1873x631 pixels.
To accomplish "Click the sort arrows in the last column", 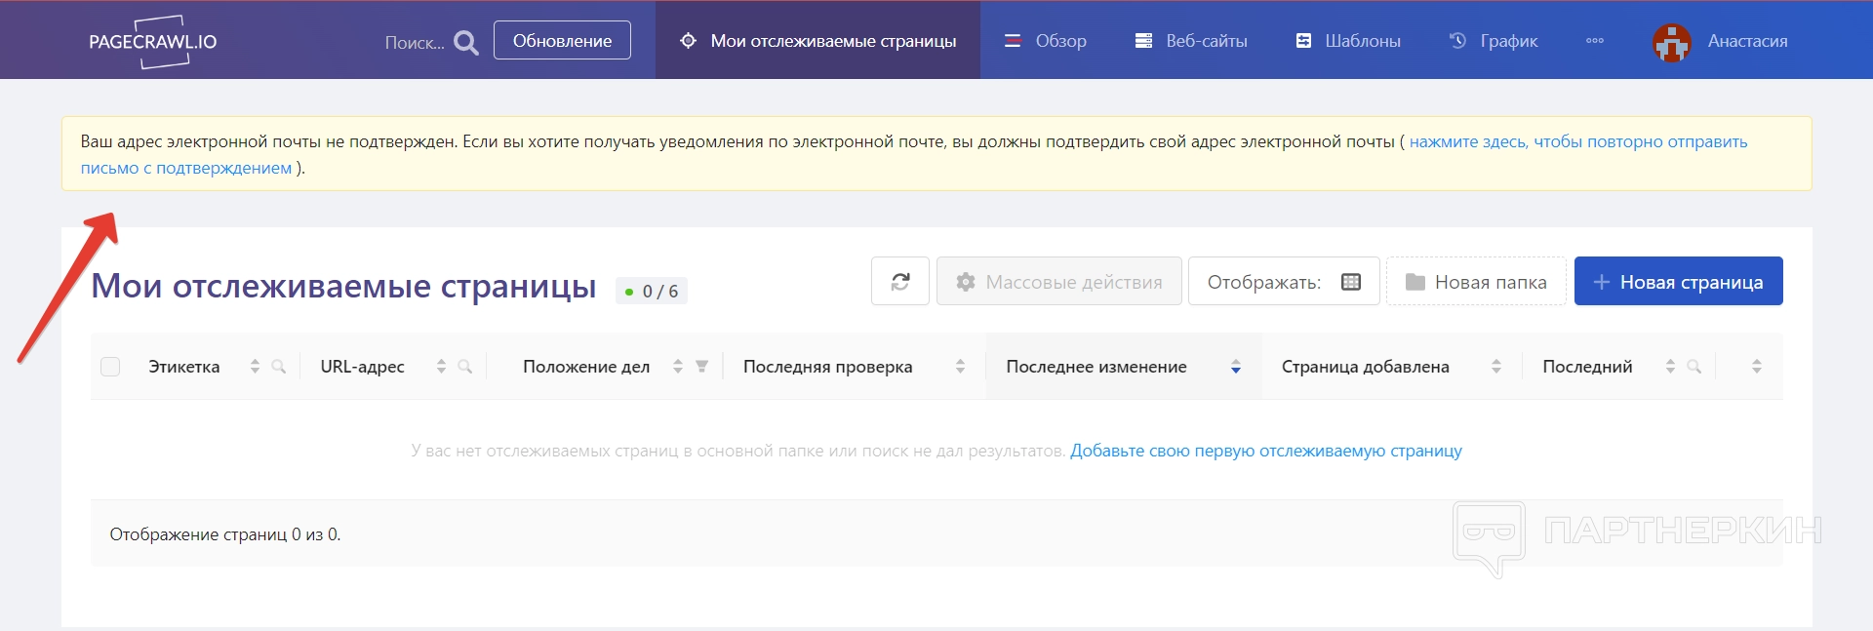I will click(1757, 367).
